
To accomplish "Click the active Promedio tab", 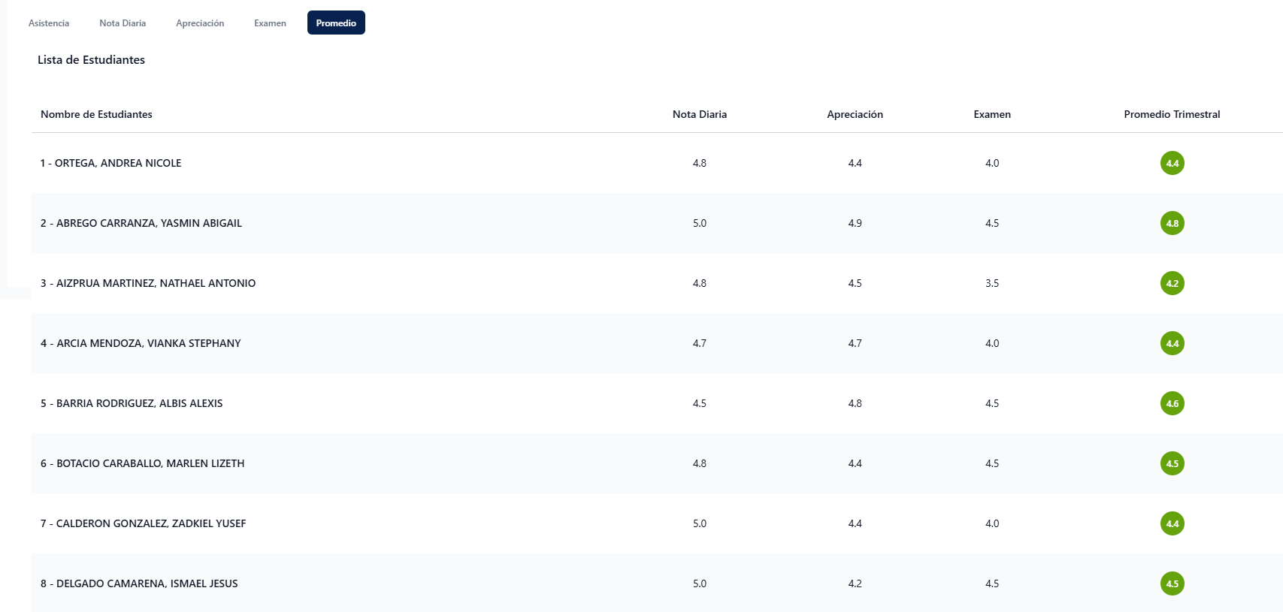I will [336, 23].
